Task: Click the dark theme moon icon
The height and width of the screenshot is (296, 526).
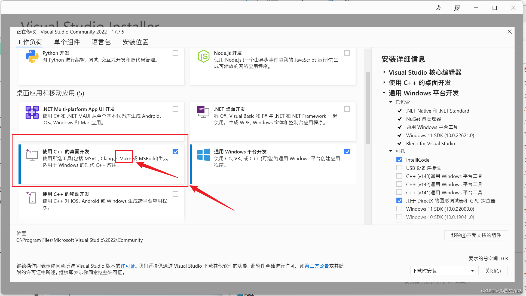Action: tap(438, 8)
